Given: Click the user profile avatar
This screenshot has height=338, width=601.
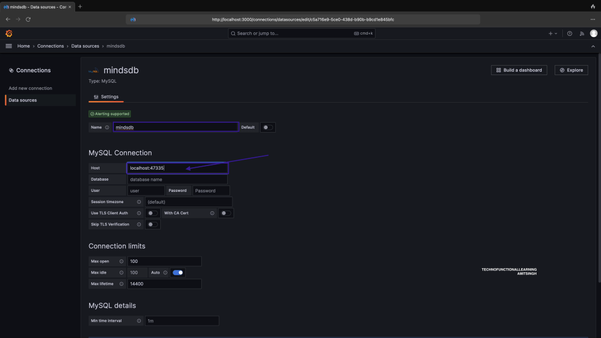Looking at the screenshot, I should click(x=593, y=33).
